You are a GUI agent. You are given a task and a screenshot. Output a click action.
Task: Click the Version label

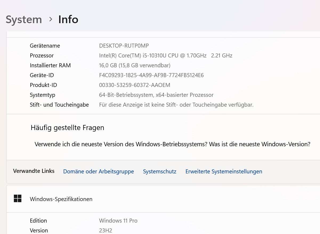[x=39, y=231]
